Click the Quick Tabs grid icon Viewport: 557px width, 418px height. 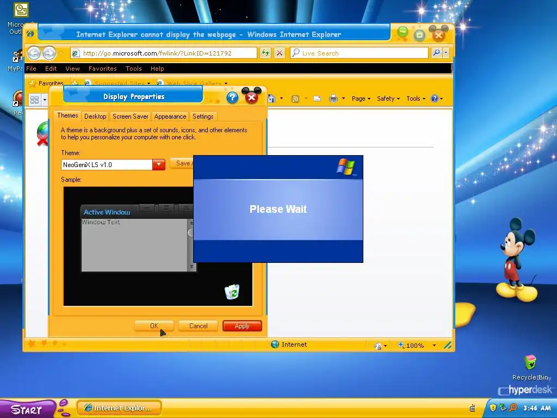[x=34, y=100]
